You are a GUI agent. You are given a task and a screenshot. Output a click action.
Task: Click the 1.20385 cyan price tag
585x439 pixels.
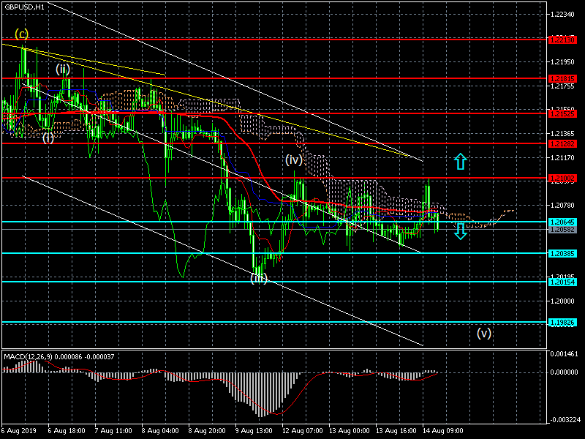tap(562, 253)
